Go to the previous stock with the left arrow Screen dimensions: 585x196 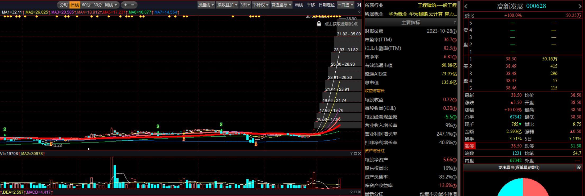pyautogui.click(x=466, y=6)
